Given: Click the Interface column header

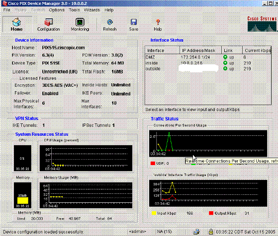Looking at the screenshot, I should point(162,51).
